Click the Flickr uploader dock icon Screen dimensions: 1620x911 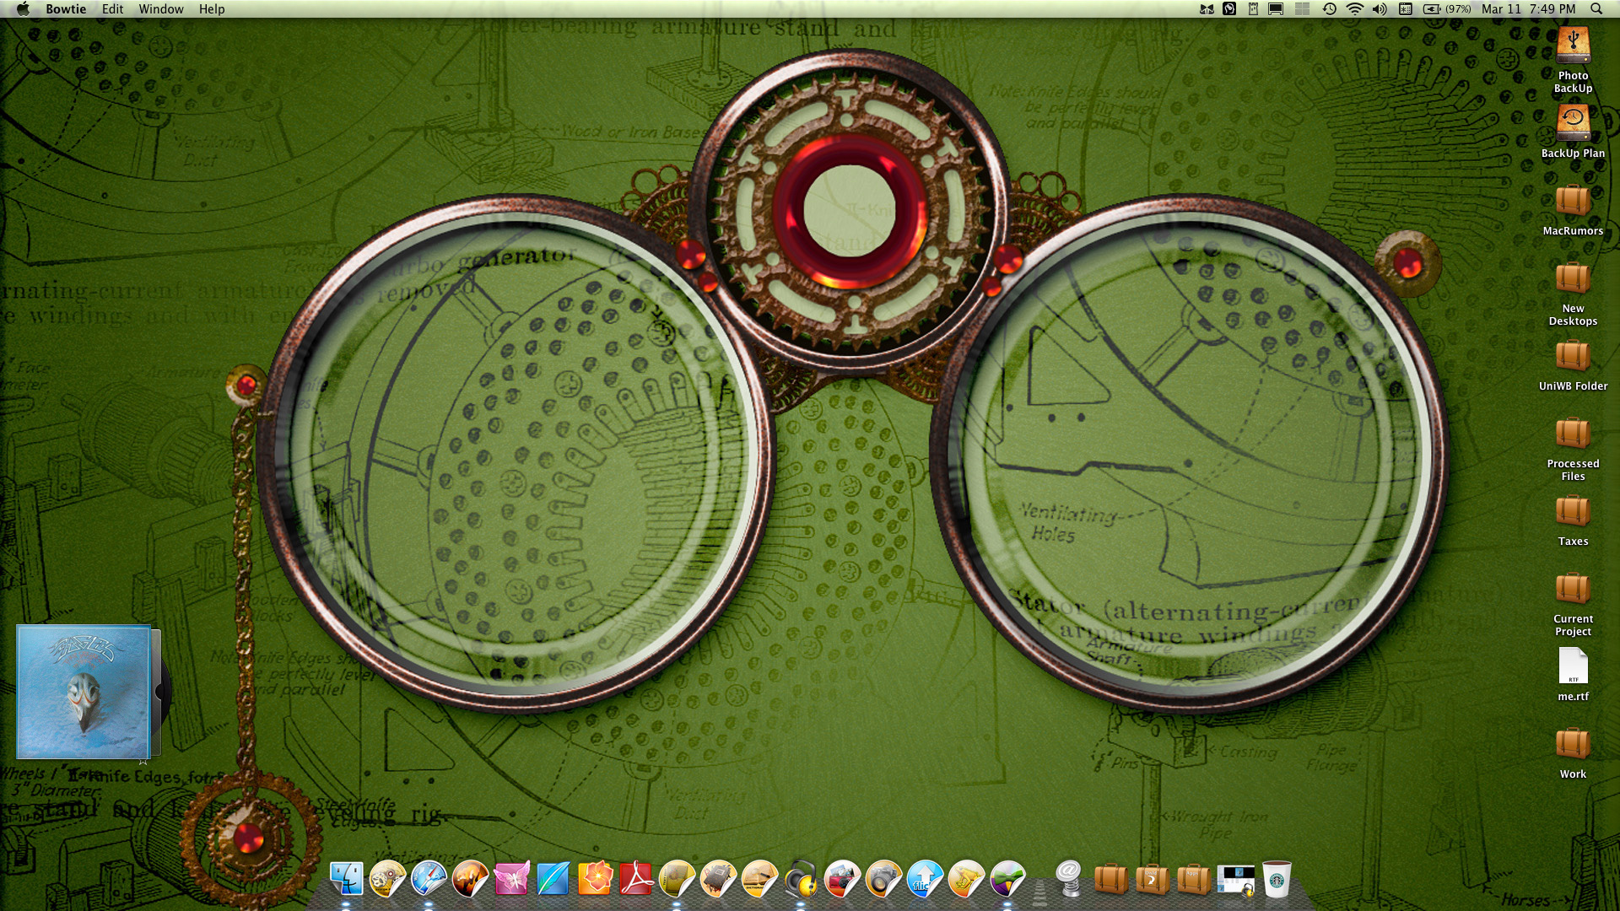tap(925, 880)
